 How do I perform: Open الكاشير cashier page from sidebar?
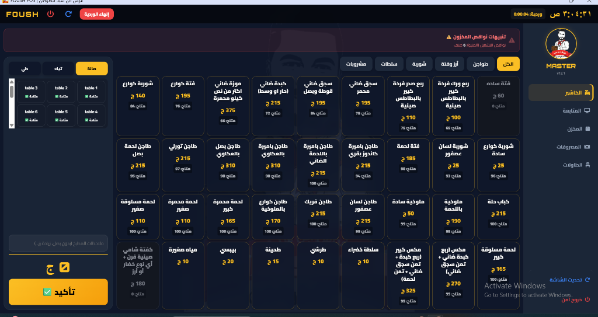(x=561, y=93)
